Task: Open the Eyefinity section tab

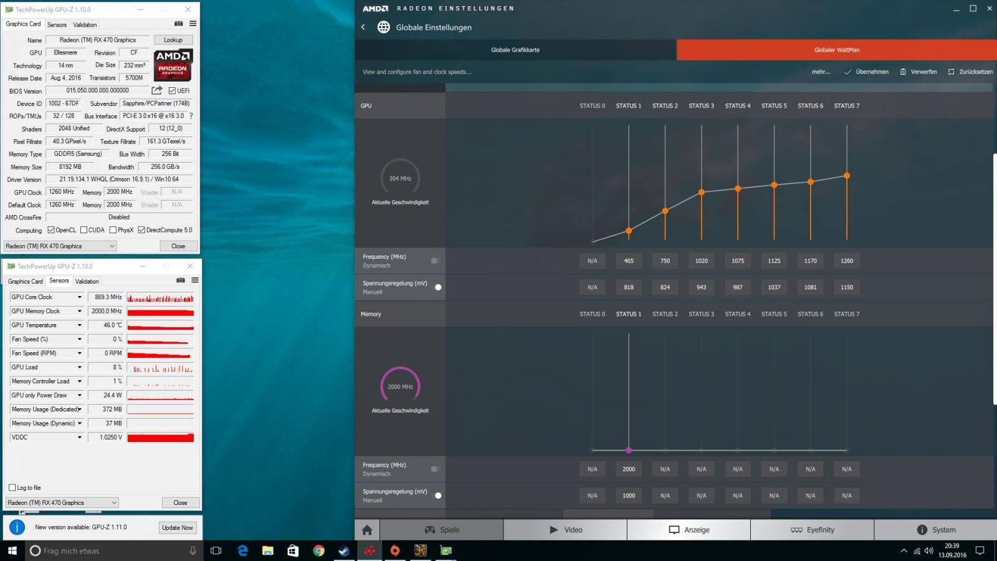Action: click(813, 530)
